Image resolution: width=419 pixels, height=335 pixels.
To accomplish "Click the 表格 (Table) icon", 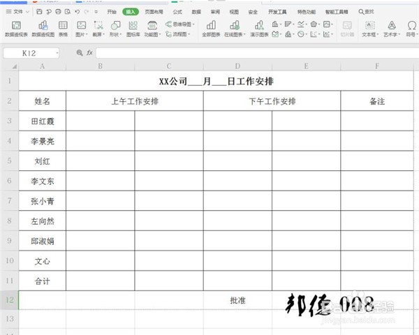I will pos(63,29).
